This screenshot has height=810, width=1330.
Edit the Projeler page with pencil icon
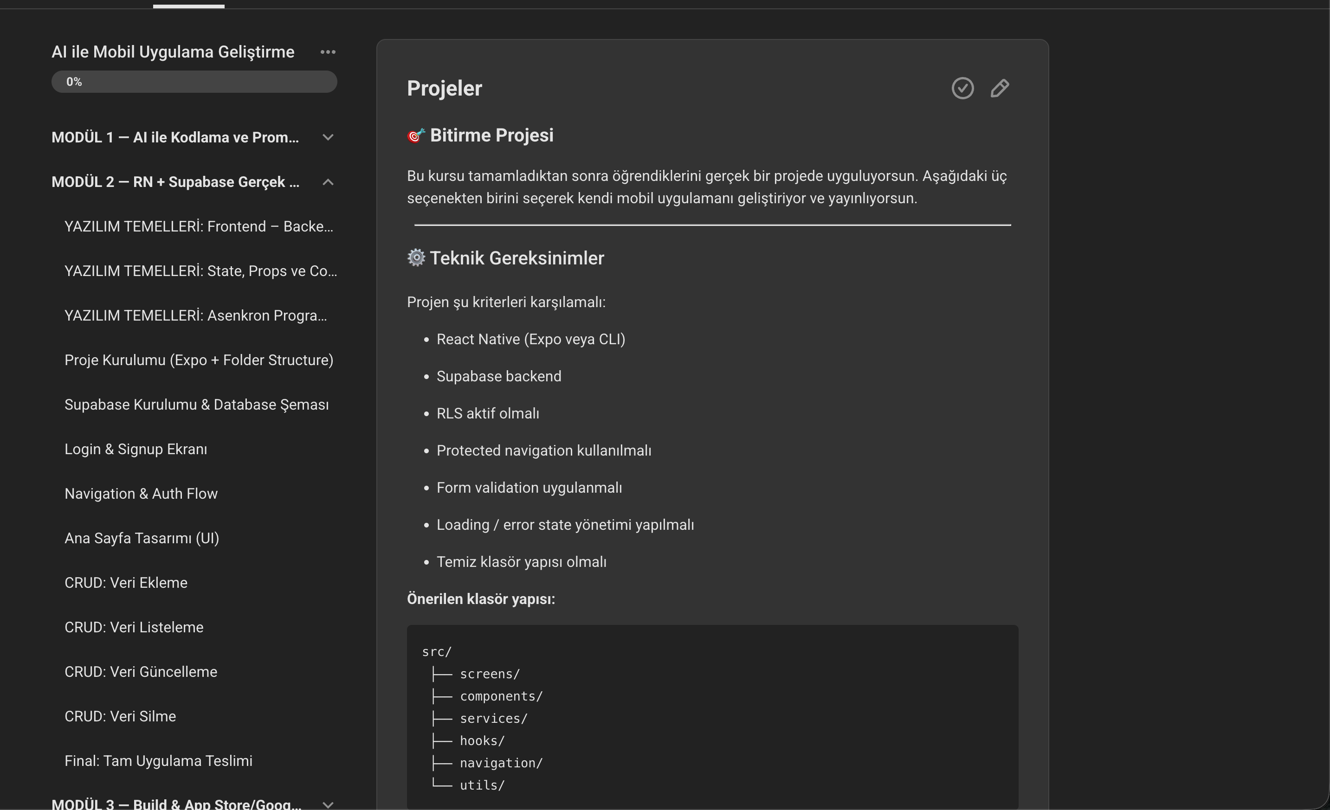coord(1000,88)
